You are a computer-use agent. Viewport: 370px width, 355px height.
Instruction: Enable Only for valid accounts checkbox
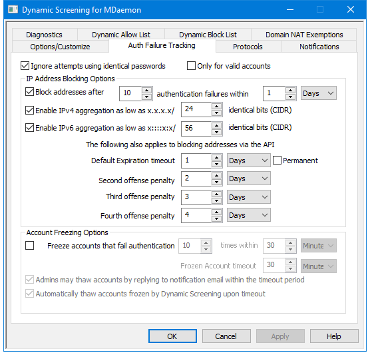[x=191, y=66]
